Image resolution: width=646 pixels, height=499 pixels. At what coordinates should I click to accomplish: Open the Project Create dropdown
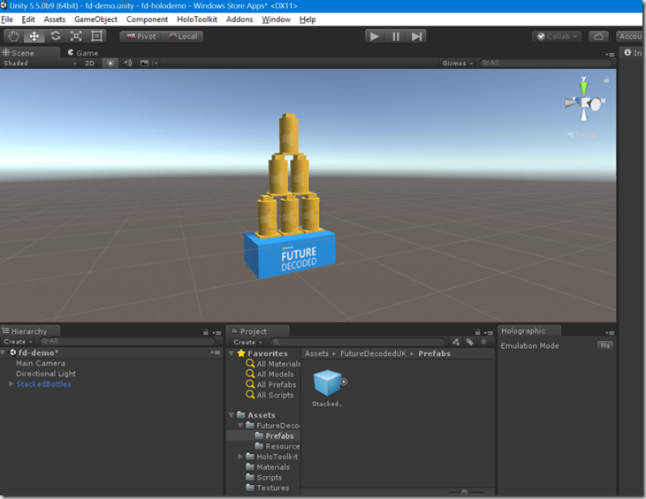[247, 342]
